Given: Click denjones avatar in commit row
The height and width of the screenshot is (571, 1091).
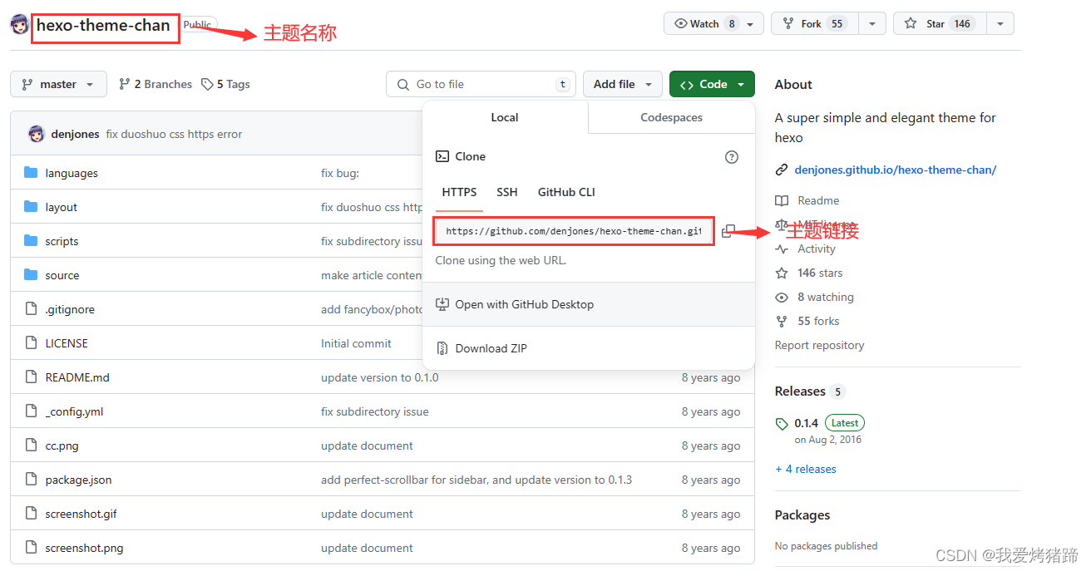Looking at the screenshot, I should 36,134.
